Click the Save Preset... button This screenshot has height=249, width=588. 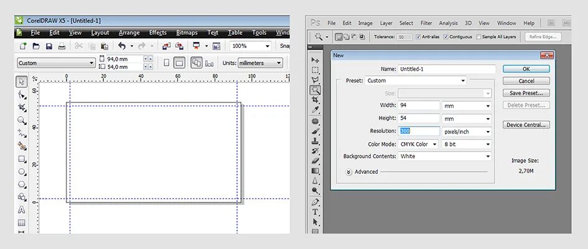526,93
